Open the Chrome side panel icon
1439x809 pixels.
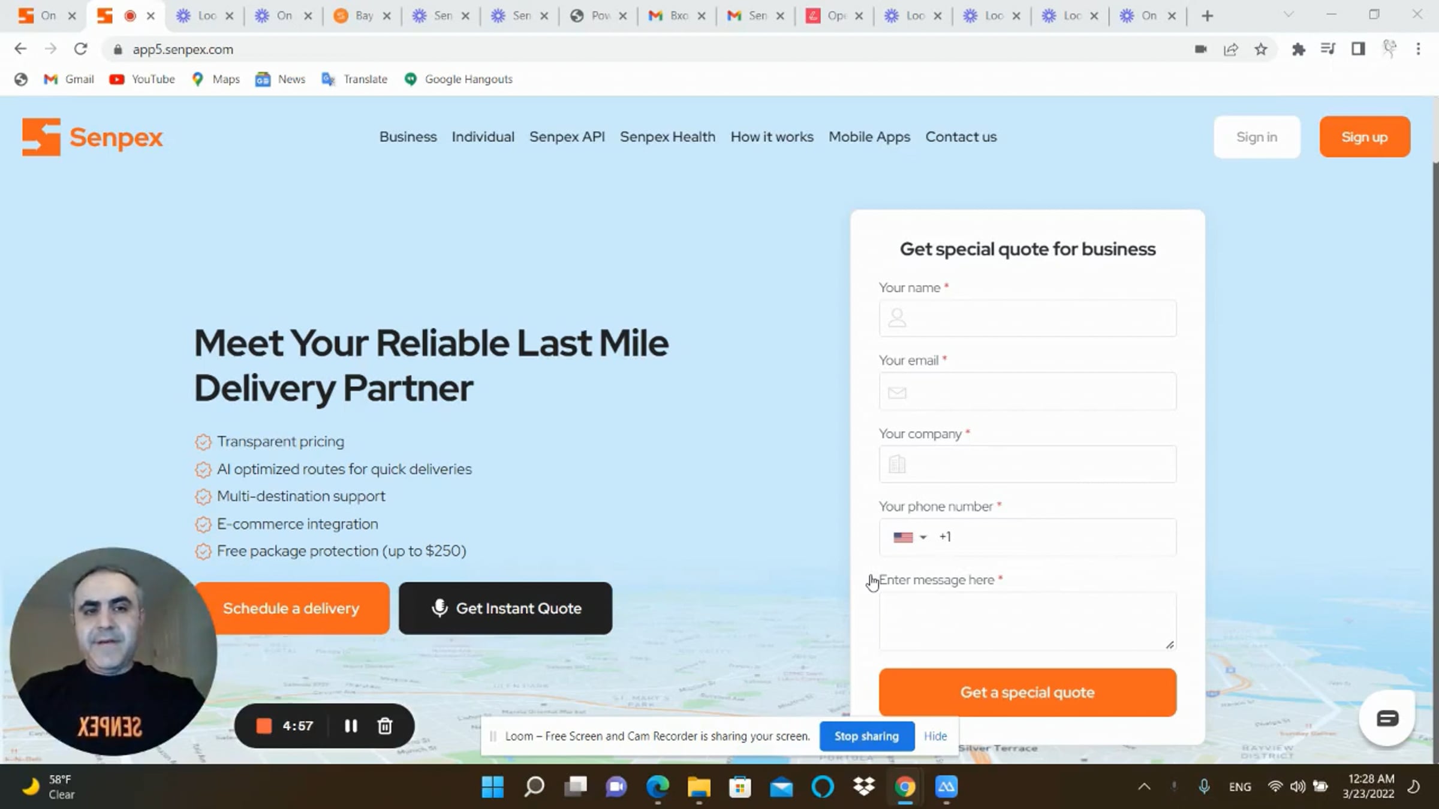tap(1358, 49)
